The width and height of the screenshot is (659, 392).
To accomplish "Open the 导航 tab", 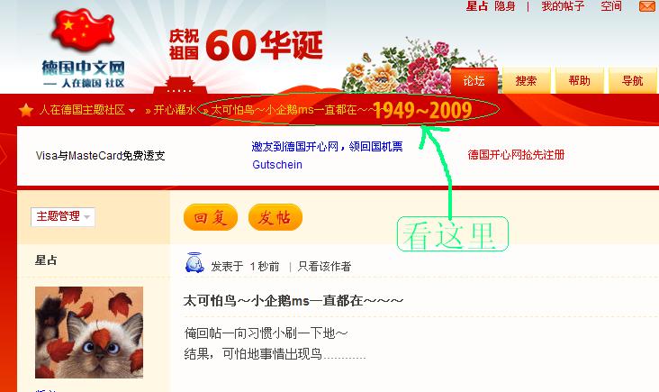I will click(633, 80).
